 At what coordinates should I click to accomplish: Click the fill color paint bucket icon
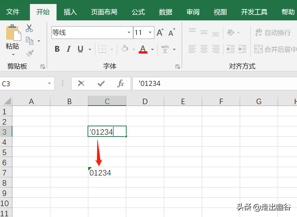(x=125, y=49)
